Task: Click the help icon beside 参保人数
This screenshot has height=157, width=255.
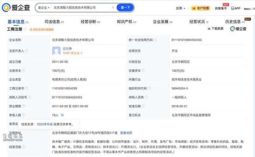Action: pyautogui.click(x=24, y=115)
